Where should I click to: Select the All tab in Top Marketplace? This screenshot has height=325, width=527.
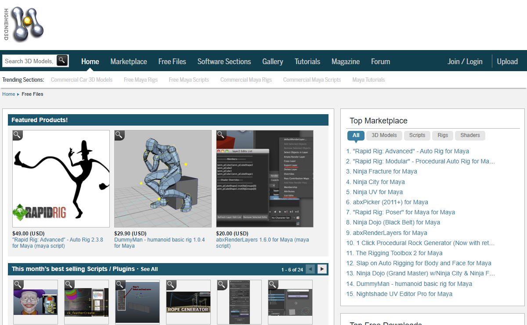pyautogui.click(x=356, y=135)
